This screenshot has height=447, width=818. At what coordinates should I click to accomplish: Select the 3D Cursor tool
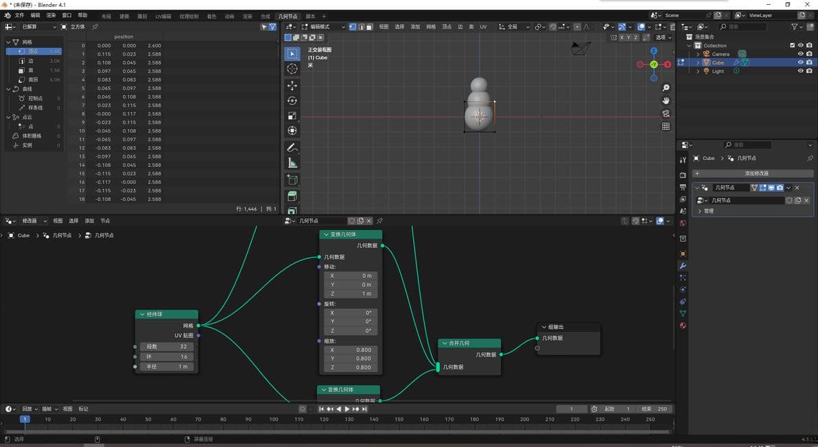(x=292, y=69)
